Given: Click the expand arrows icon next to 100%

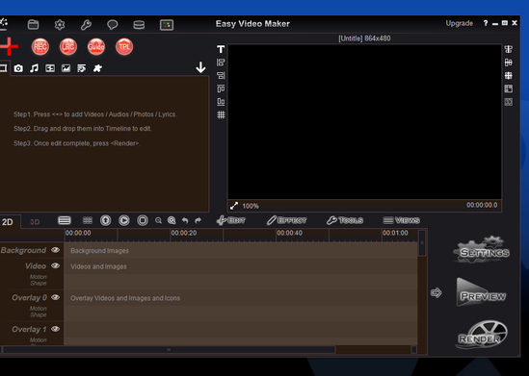Looking at the screenshot, I should click(234, 206).
